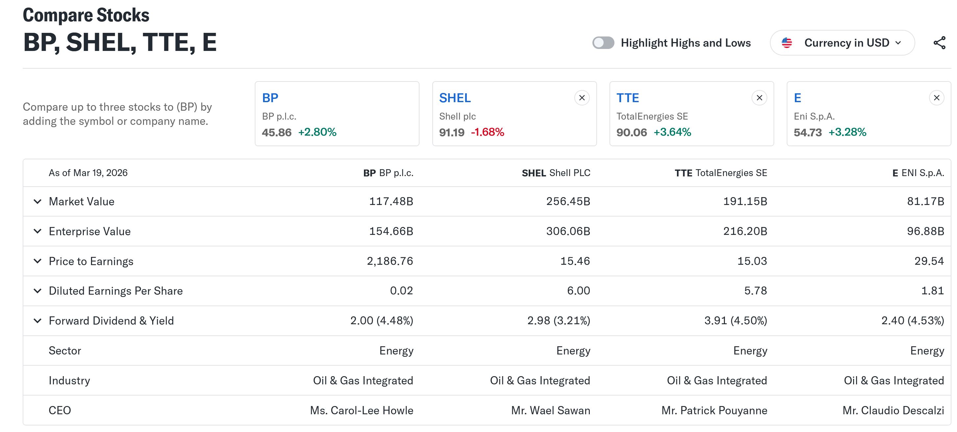Open the E ticker link
Image resolution: width=957 pixels, height=432 pixels.
click(797, 98)
